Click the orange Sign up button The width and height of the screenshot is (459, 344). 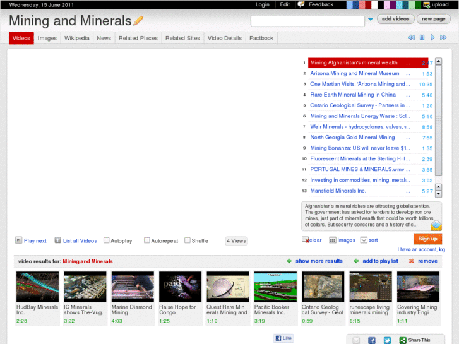pos(427,239)
